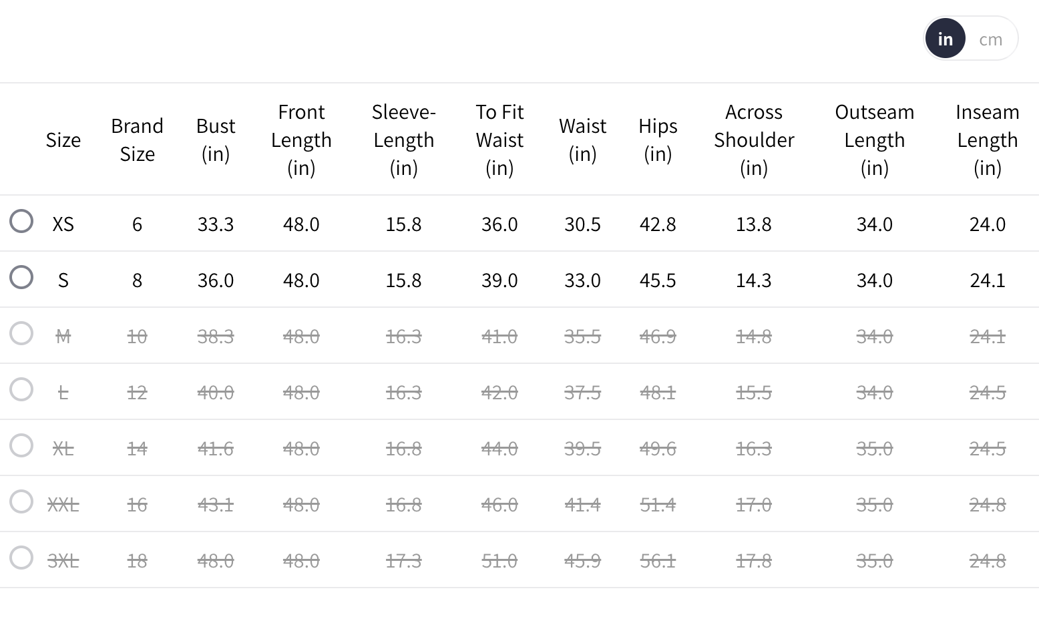This screenshot has width=1039, height=641.
Task: Click the Front Length column header
Action: 301,140
